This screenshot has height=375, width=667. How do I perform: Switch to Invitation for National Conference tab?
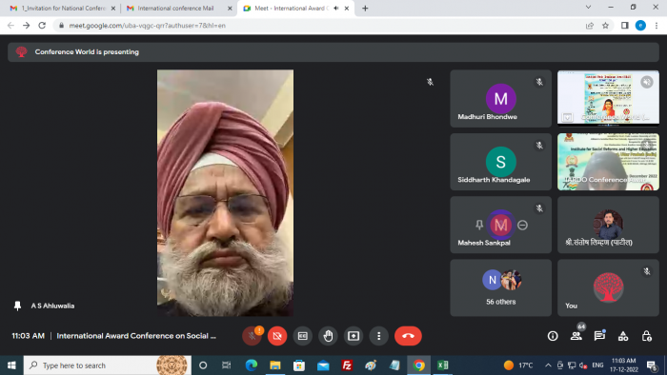(x=63, y=8)
